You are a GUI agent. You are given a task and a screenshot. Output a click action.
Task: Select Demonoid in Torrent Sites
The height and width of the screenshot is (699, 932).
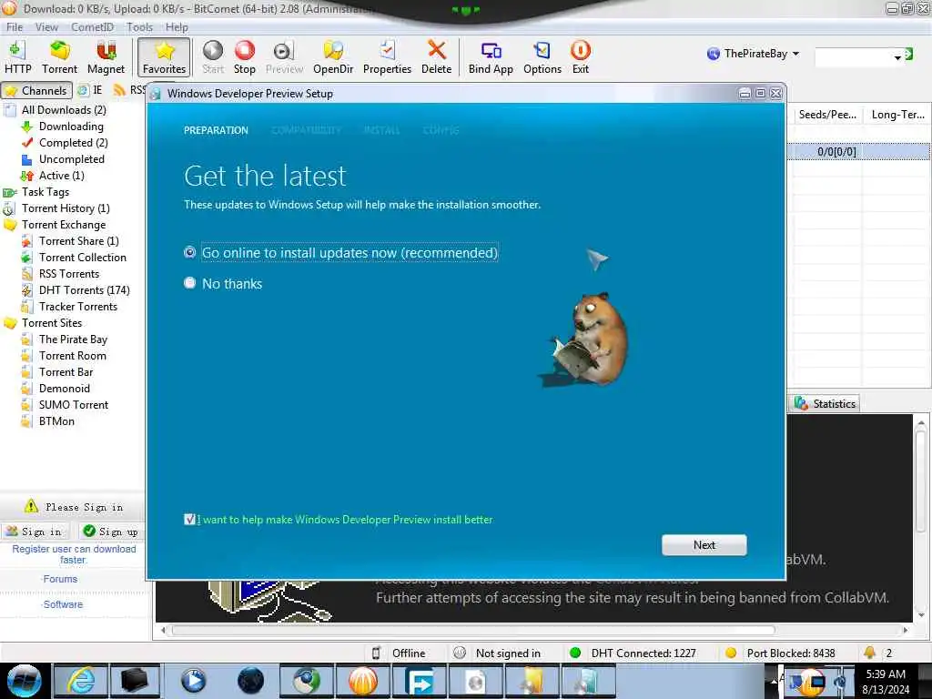point(65,388)
